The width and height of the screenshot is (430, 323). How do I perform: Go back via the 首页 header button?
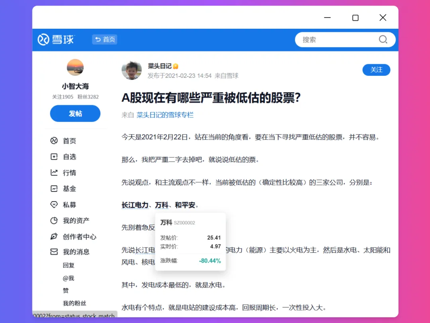point(105,39)
